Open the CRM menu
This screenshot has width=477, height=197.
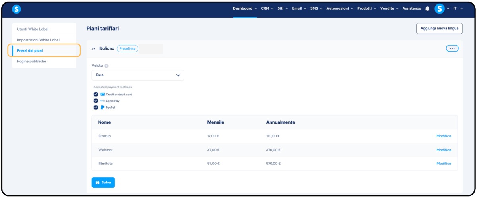click(267, 8)
